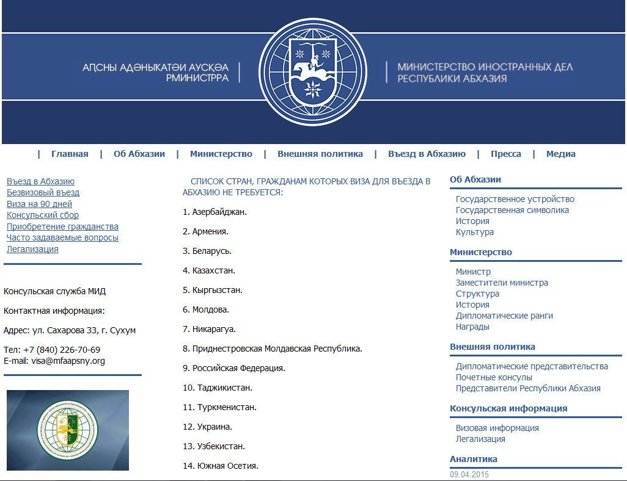Open the Внешняя политика top menu item
This screenshot has height=481, width=627.
[320, 154]
